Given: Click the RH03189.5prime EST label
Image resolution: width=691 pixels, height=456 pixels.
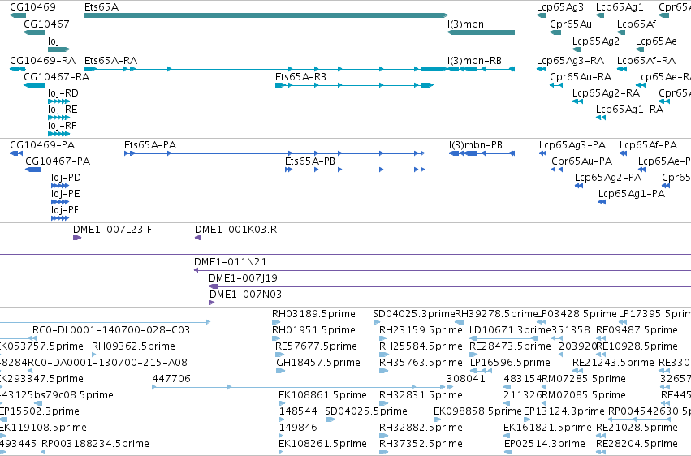Looking at the screenshot, I should pos(313,314).
